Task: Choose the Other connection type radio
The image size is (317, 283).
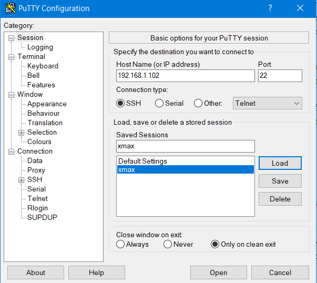Action: pos(198,104)
